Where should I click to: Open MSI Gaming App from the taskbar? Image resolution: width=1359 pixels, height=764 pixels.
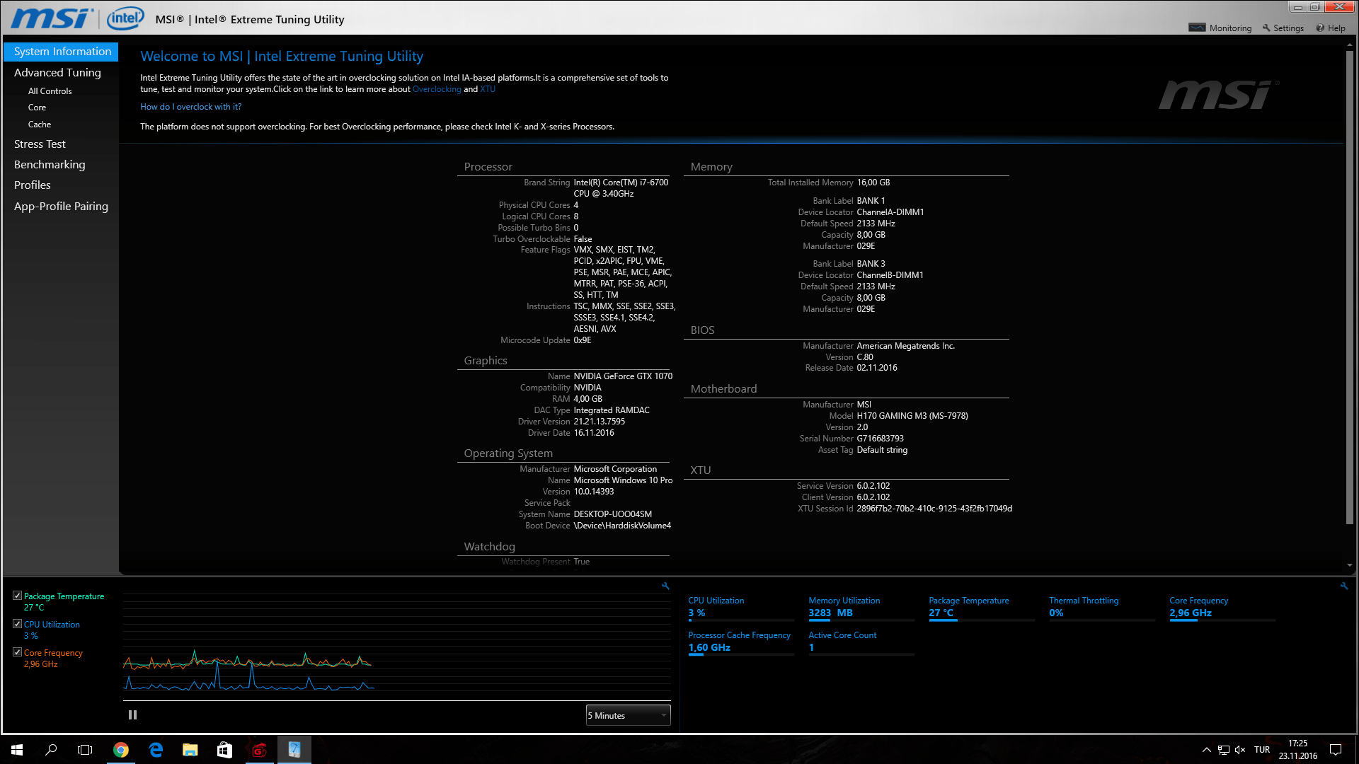pyautogui.click(x=259, y=750)
